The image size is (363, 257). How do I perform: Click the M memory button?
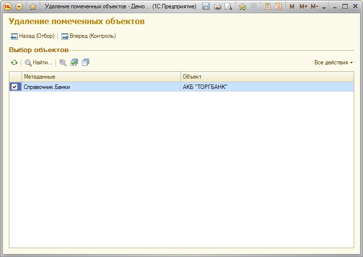tap(292, 6)
